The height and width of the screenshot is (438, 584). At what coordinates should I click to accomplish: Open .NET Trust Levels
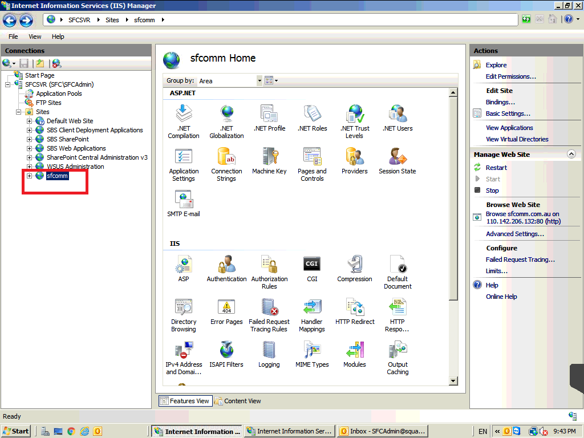[355, 121]
